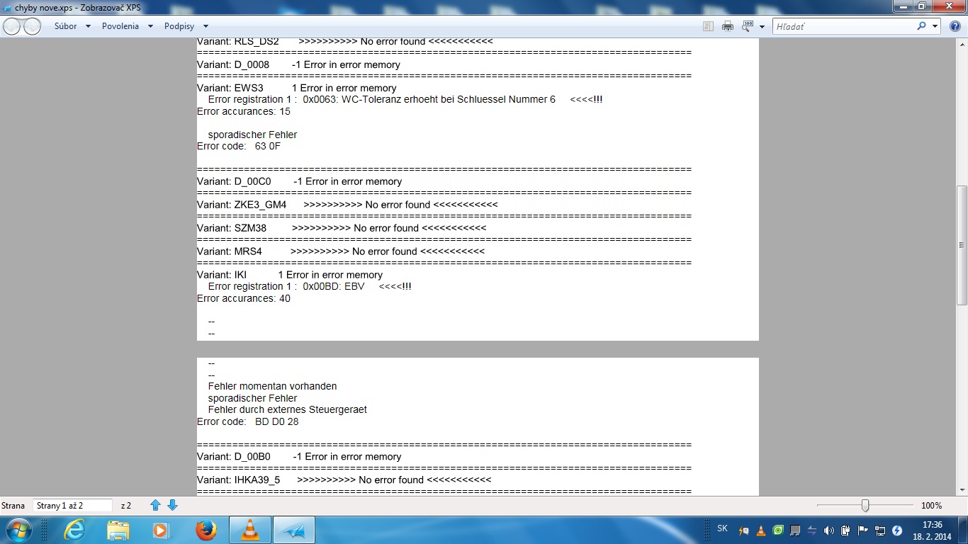Click the document outline icon
968x544 pixels.
[x=707, y=26]
